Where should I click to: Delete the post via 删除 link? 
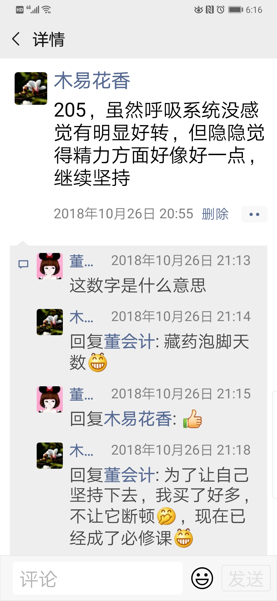215,214
